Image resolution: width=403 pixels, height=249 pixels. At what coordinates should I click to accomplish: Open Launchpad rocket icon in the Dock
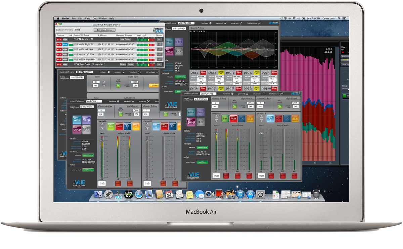coord(108,194)
